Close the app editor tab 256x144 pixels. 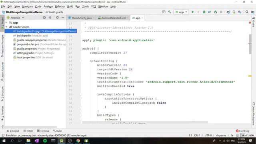pyautogui.click(x=142, y=18)
